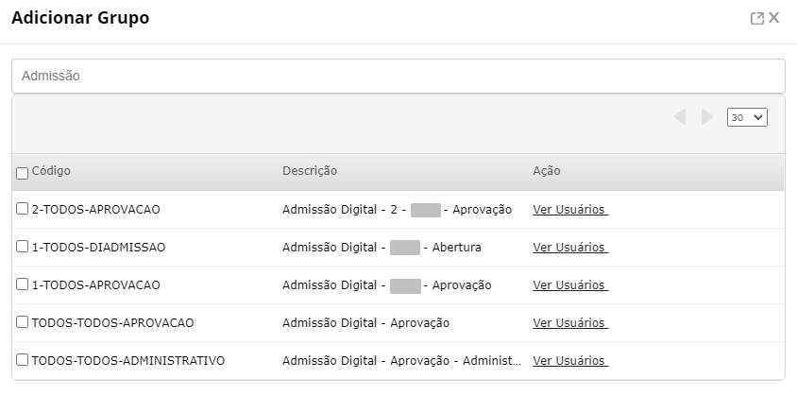
Task: Toggle the select-all Código checkbox
Action: (22, 173)
